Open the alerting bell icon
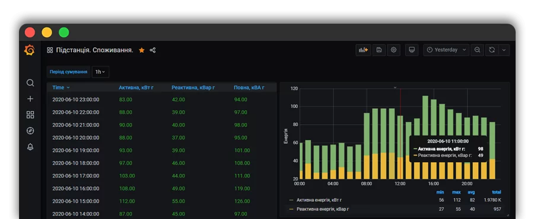The width and height of the screenshot is (534, 219). (x=30, y=147)
